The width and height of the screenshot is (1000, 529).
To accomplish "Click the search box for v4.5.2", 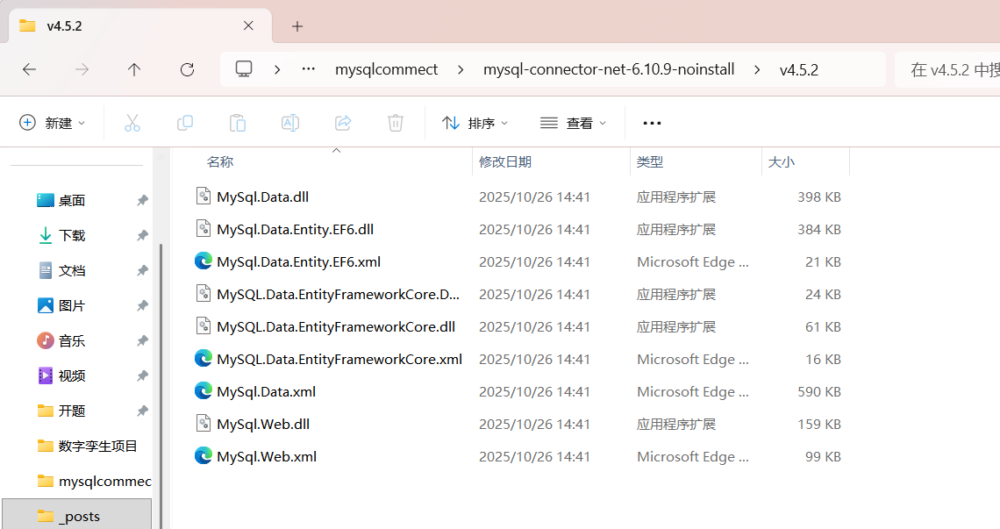I will click(x=952, y=69).
